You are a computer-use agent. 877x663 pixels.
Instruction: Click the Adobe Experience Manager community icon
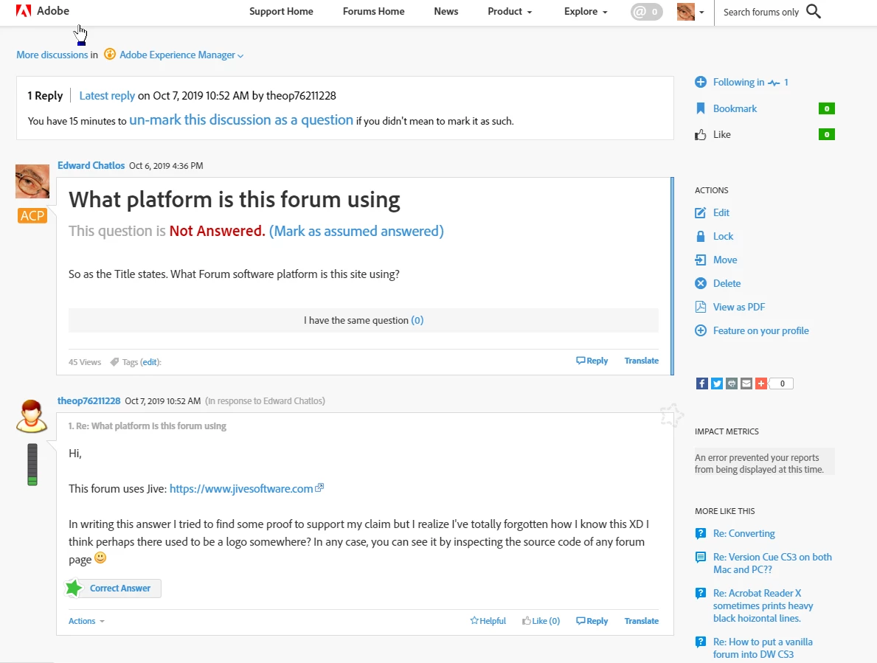pyautogui.click(x=110, y=55)
